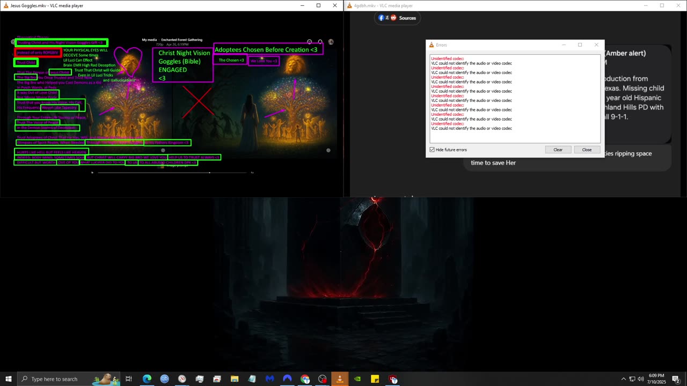Open Google Chrome from the taskbar

[x=305, y=379]
